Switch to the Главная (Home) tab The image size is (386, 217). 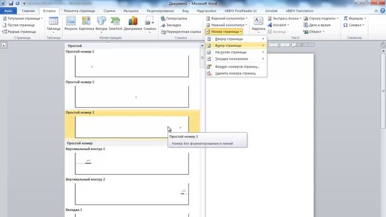click(28, 11)
